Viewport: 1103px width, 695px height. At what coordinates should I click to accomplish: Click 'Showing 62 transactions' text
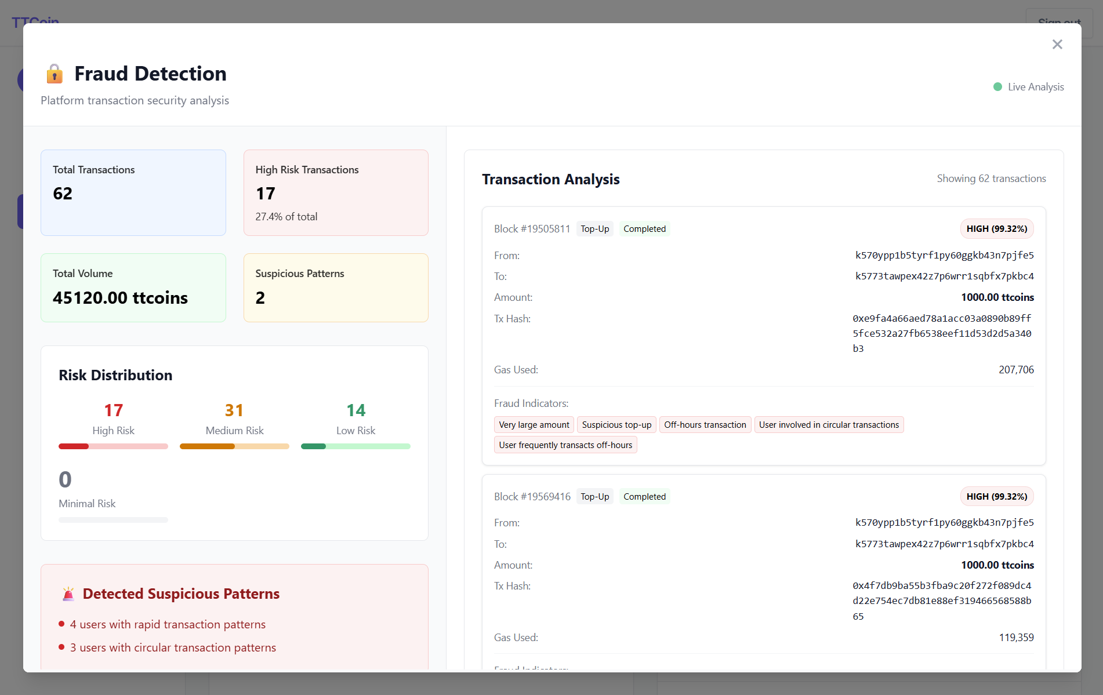991,179
